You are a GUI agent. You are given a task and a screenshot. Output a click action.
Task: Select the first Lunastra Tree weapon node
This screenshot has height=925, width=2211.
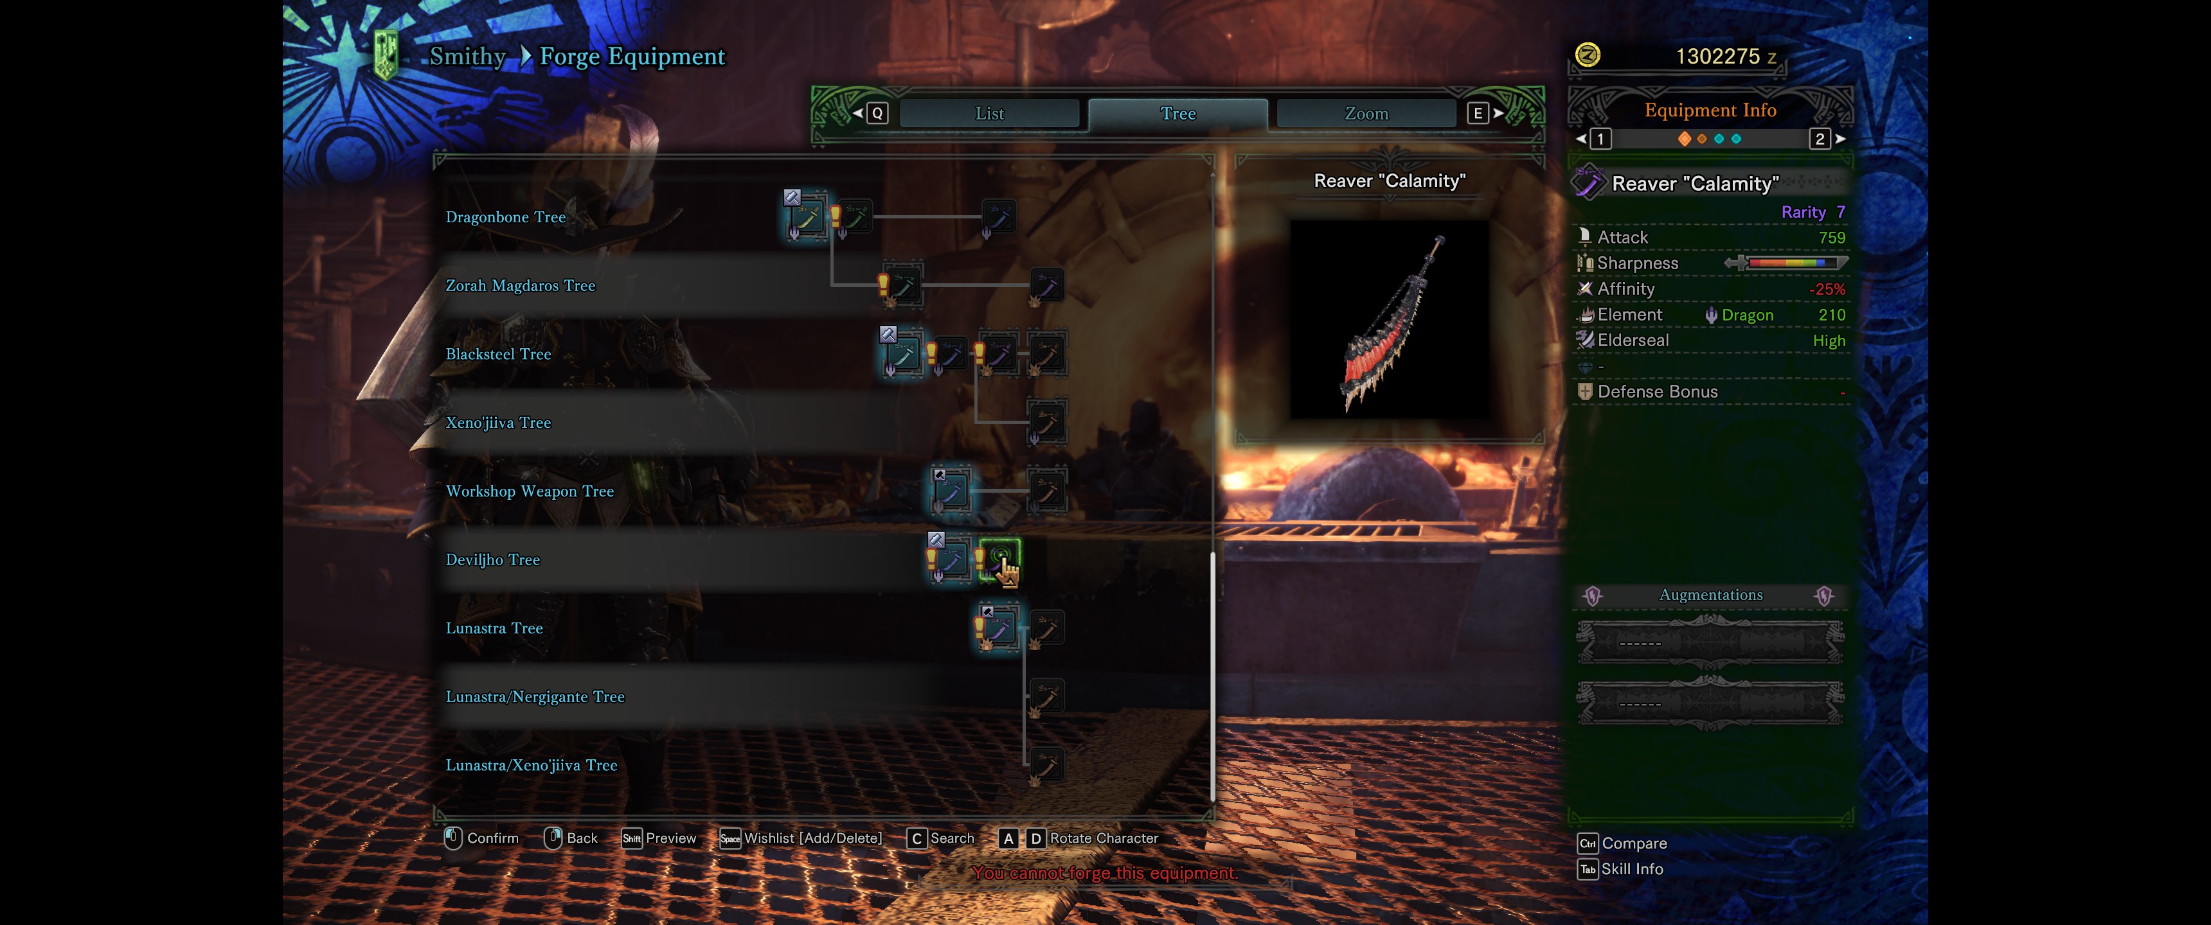pyautogui.click(x=998, y=628)
